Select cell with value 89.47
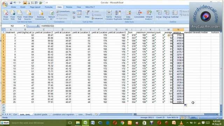224x126 pixels. pos(44,35)
